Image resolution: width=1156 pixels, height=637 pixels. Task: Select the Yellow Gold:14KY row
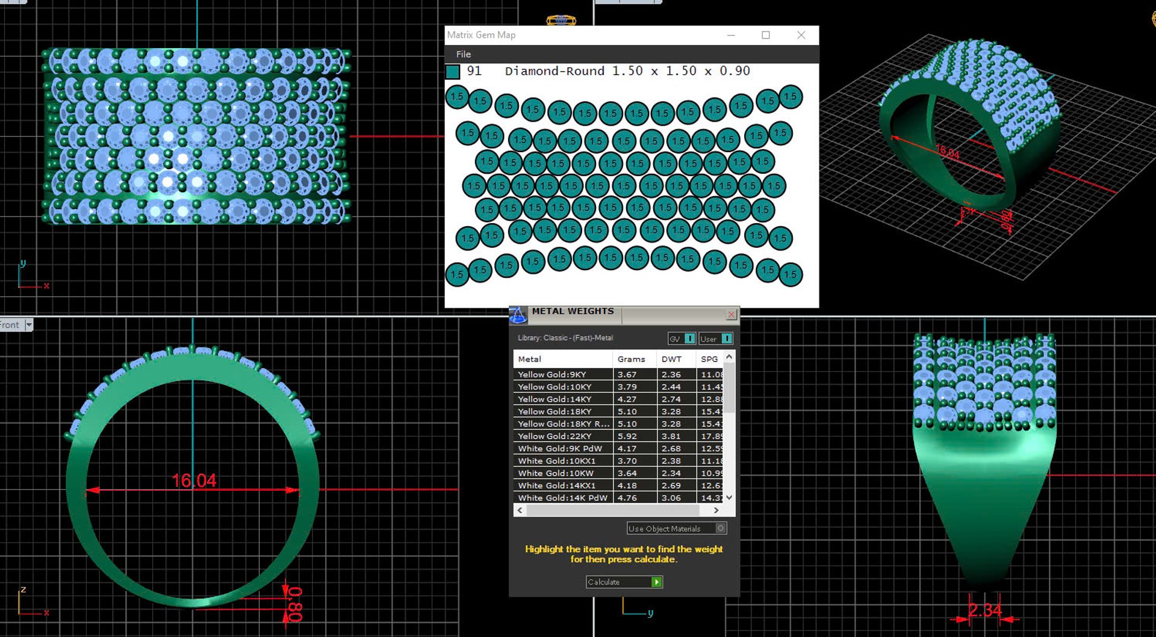click(618, 399)
